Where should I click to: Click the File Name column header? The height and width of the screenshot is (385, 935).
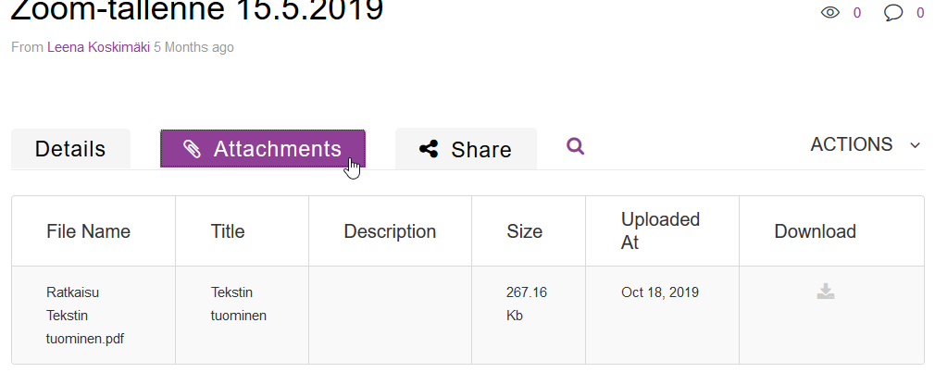tap(88, 231)
